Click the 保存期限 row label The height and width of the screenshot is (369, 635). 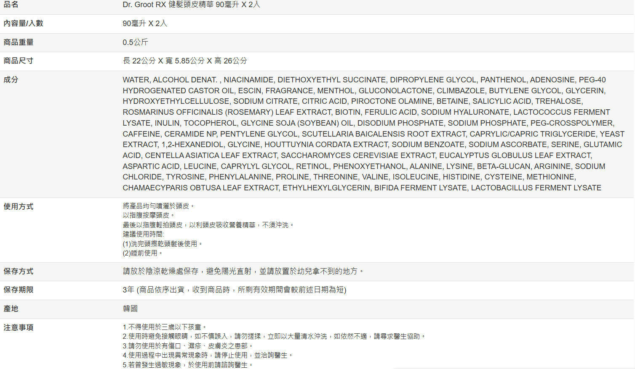[x=19, y=290]
